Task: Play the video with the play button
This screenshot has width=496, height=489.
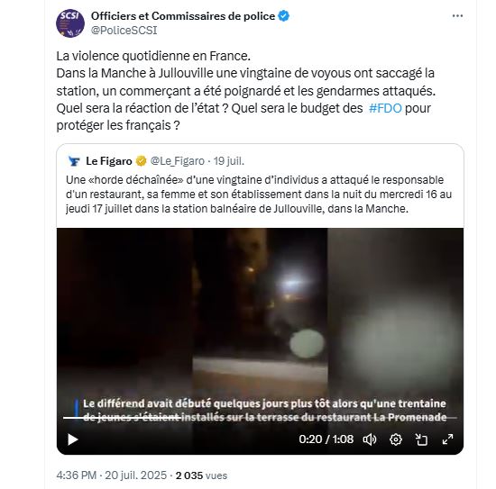Action: pyautogui.click(x=73, y=439)
